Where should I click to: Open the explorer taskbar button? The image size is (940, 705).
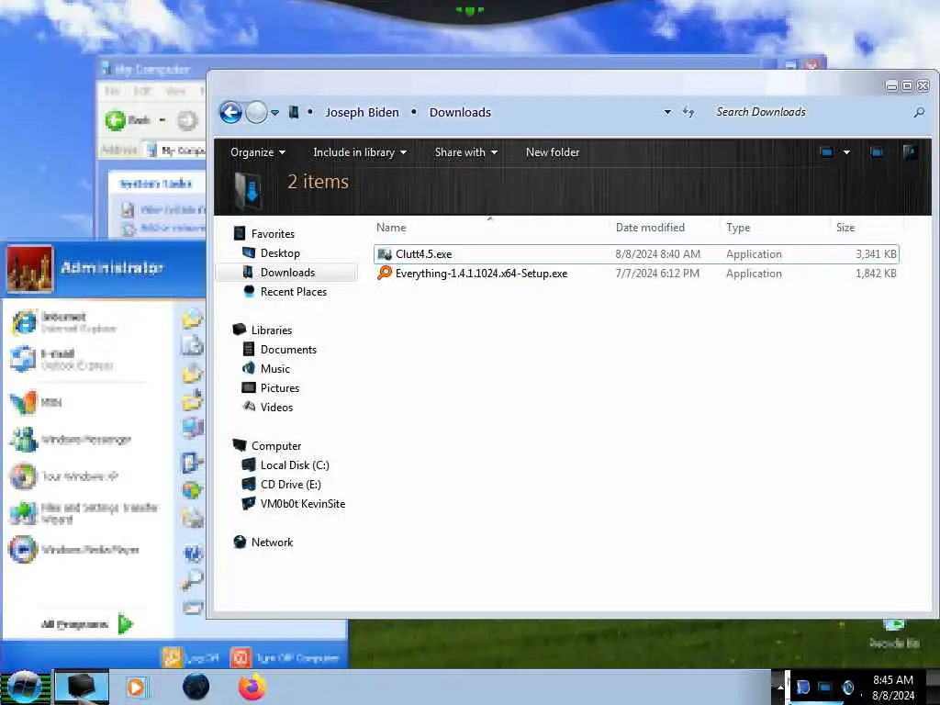tap(82, 687)
